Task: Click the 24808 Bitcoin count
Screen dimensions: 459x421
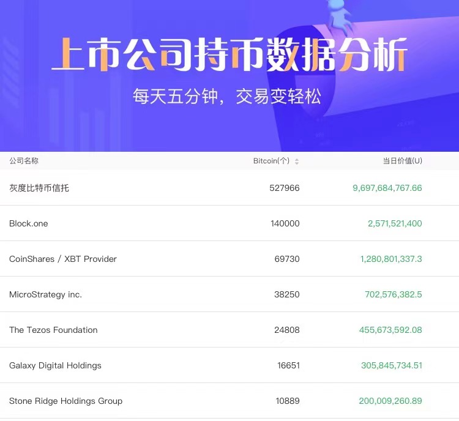Action: point(287,330)
